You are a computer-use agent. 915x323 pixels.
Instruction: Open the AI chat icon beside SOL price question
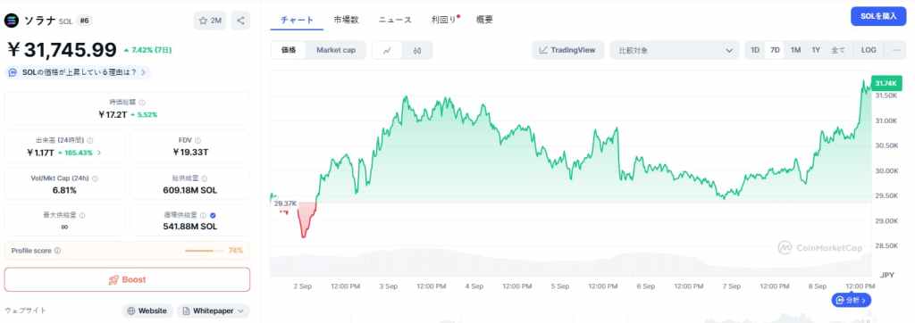(13, 72)
